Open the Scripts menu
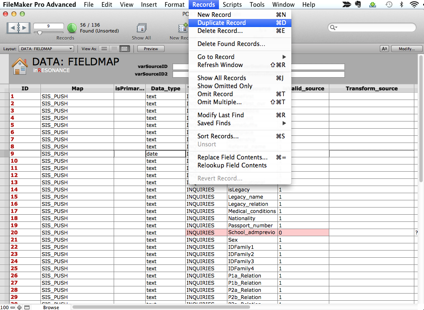This screenshot has width=424, height=310. point(232,5)
